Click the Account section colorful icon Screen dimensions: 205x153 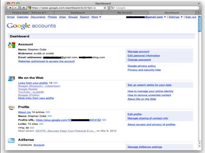coord(12,45)
